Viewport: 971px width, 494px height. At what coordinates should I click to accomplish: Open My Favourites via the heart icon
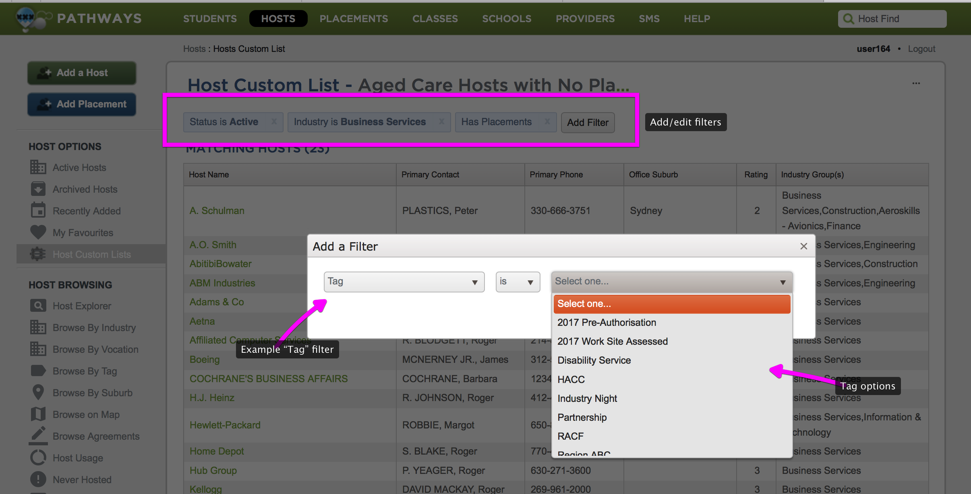point(38,232)
